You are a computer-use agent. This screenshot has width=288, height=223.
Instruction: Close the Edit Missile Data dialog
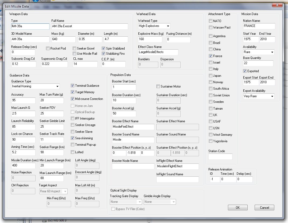click(277, 5)
